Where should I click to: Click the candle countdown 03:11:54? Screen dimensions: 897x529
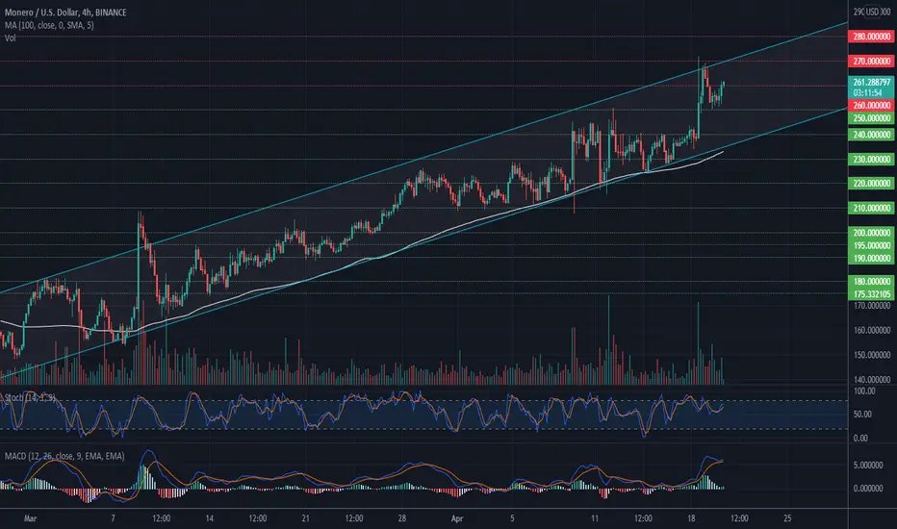click(867, 92)
